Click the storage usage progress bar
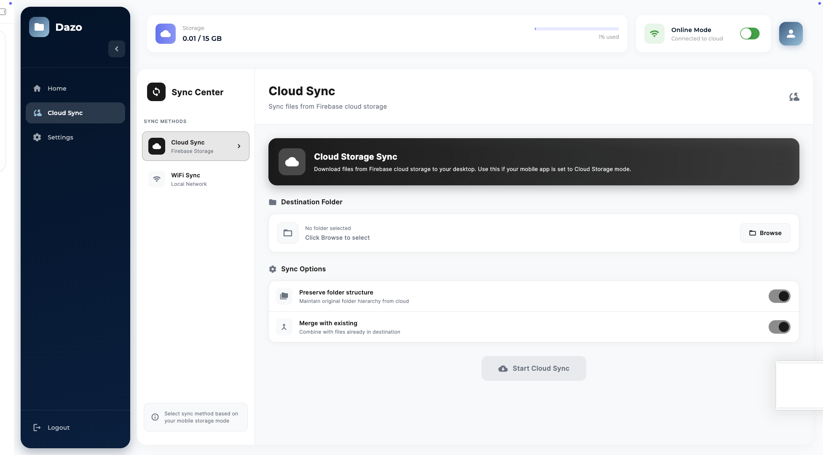The height and width of the screenshot is (455, 823). pos(577,29)
